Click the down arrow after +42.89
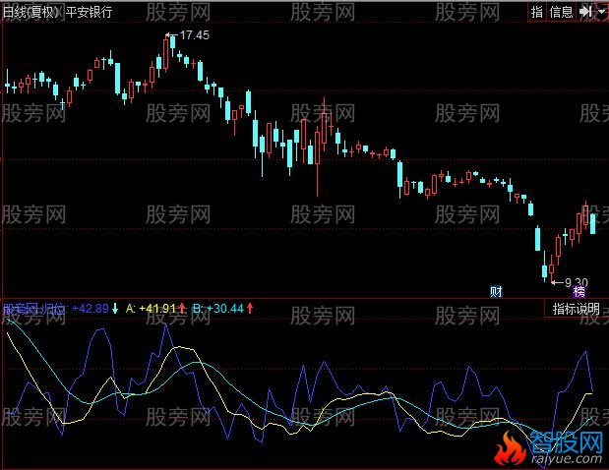This screenshot has height=470, width=609. coord(115,309)
